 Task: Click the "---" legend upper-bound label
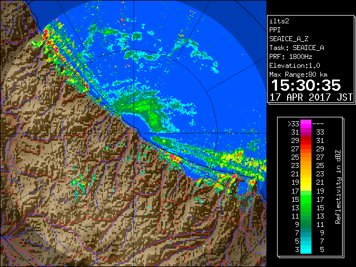coord(318,123)
